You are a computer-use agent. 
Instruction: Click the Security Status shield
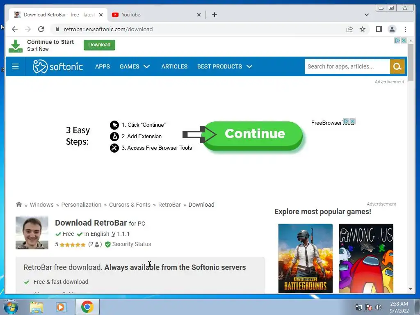point(108,244)
